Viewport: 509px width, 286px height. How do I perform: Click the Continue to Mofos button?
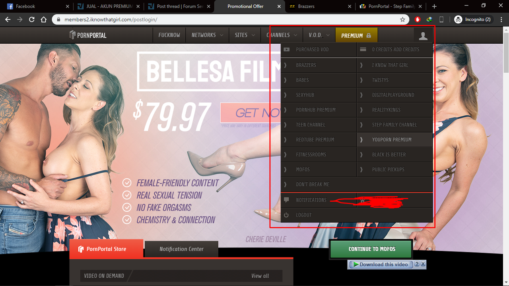(x=372, y=249)
